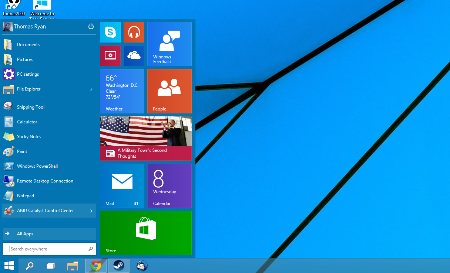Expand AMD Catalyst Control Center submenu arrow
This screenshot has width=450, height=273.
tap(91, 211)
